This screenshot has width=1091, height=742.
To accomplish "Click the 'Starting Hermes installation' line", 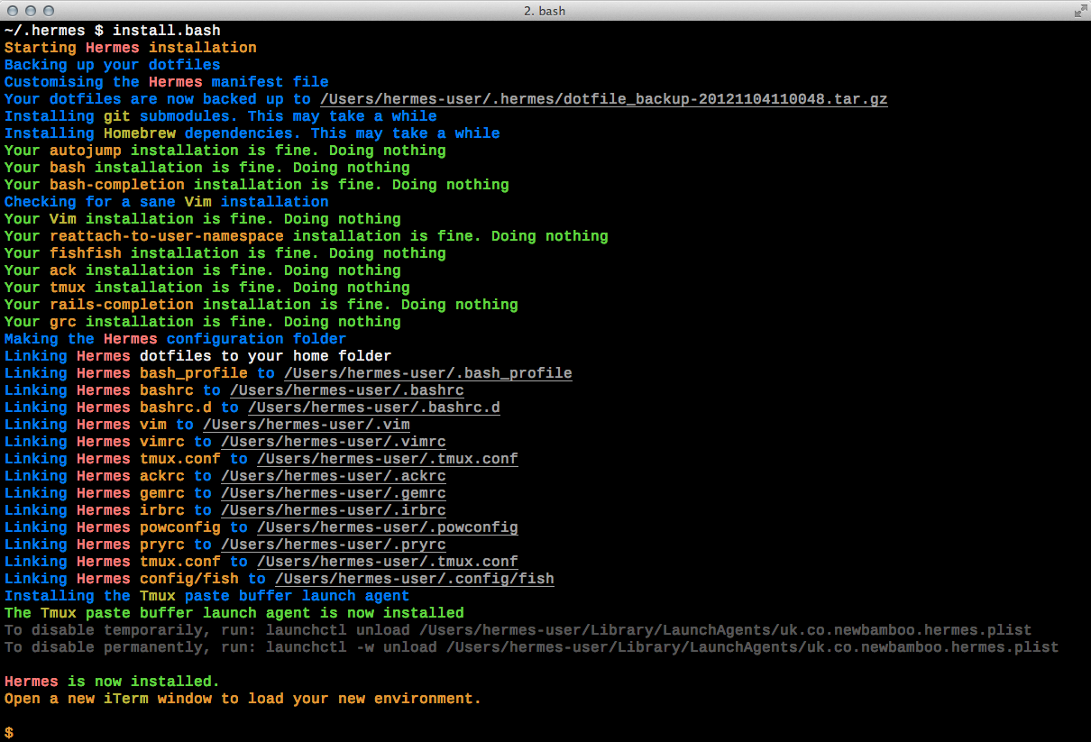I will point(131,48).
